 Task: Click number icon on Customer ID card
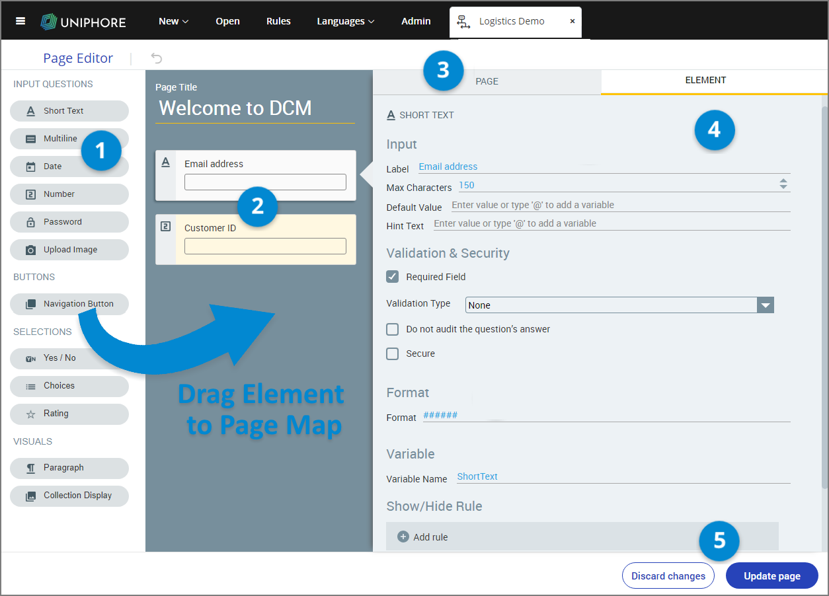pos(166,227)
